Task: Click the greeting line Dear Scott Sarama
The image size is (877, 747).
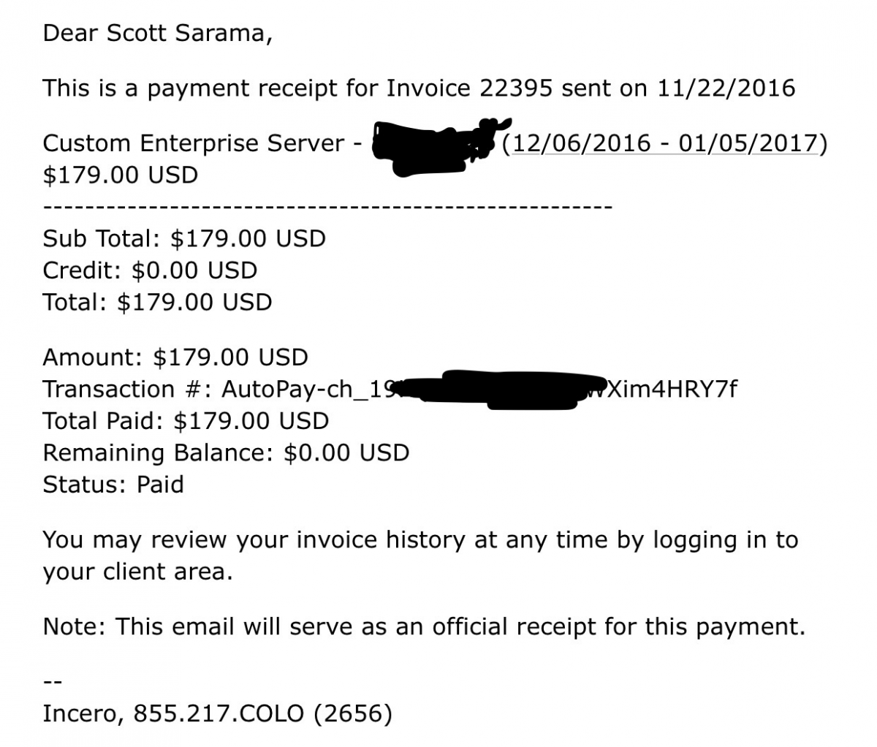Action: pos(158,34)
